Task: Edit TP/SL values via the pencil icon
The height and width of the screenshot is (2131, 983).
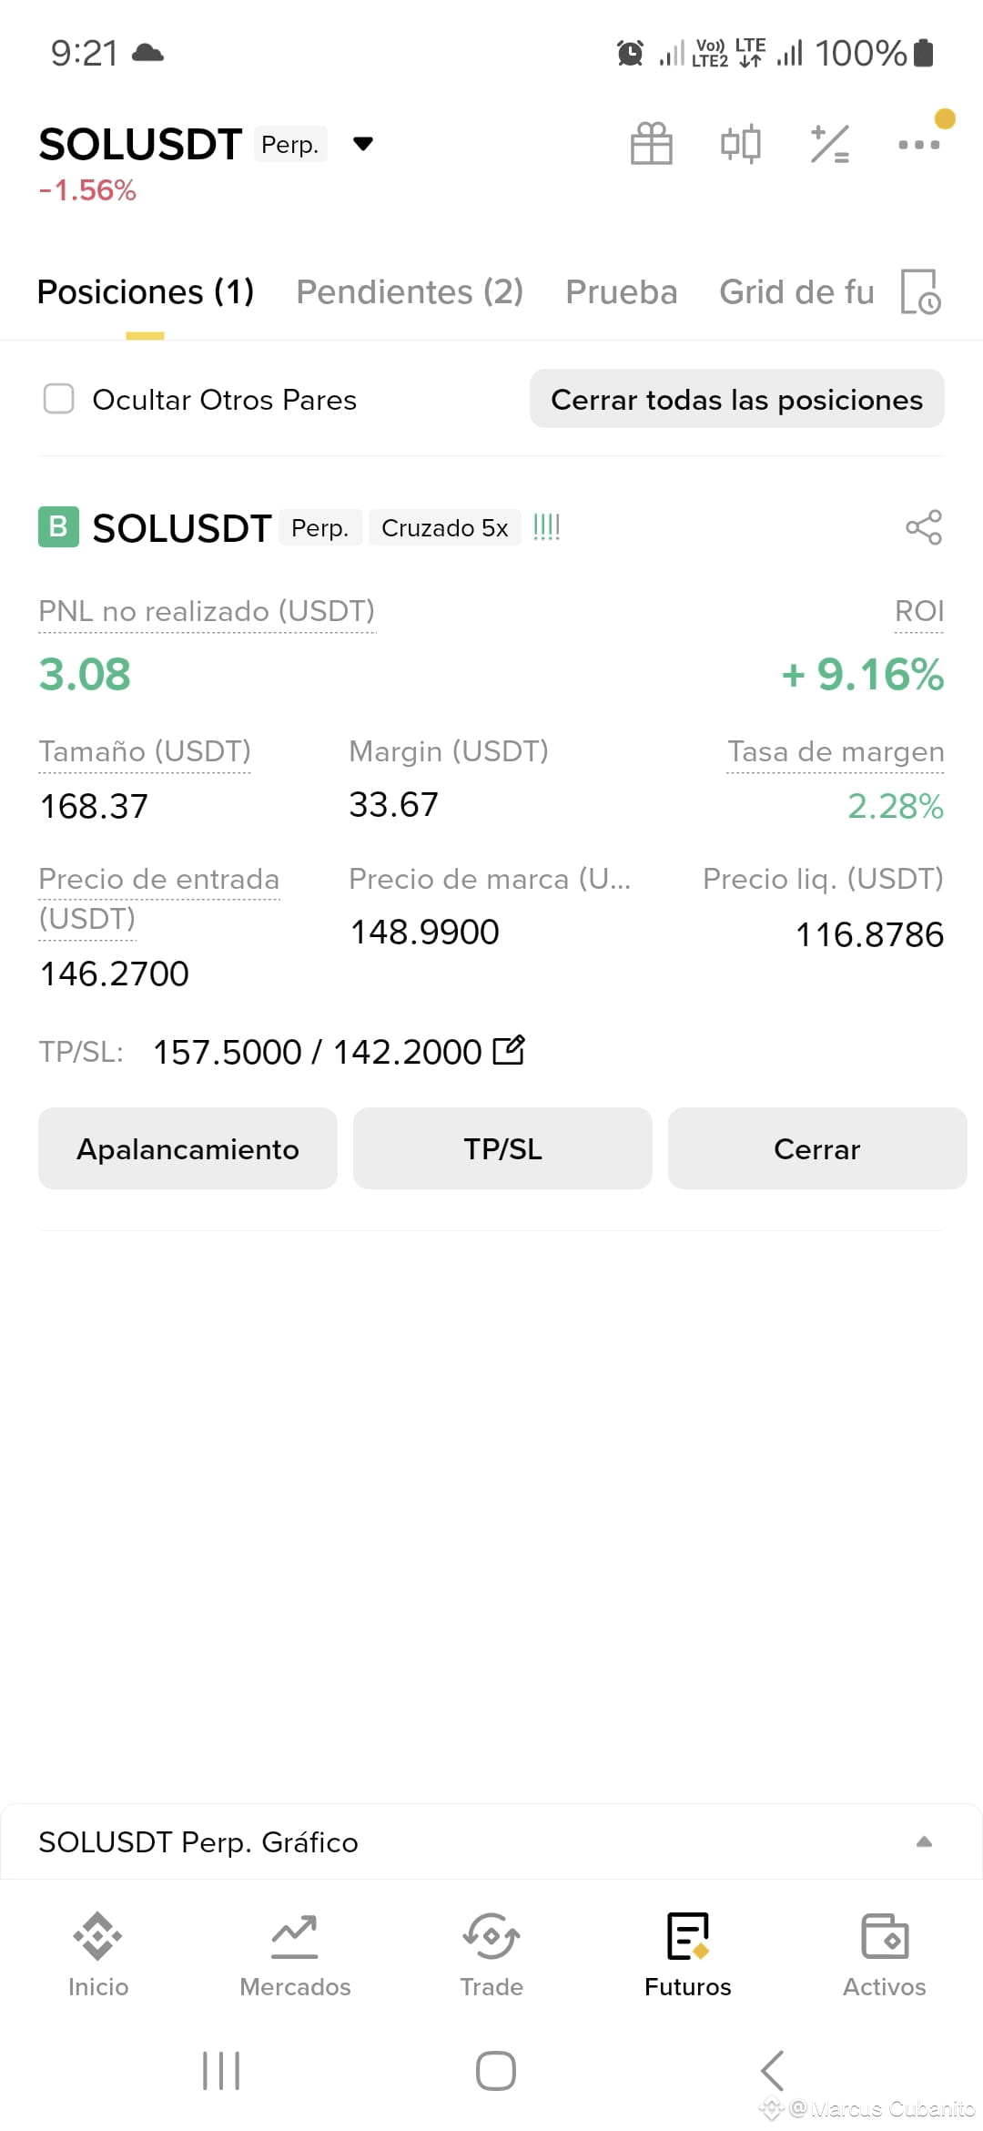Action: pos(509,1050)
